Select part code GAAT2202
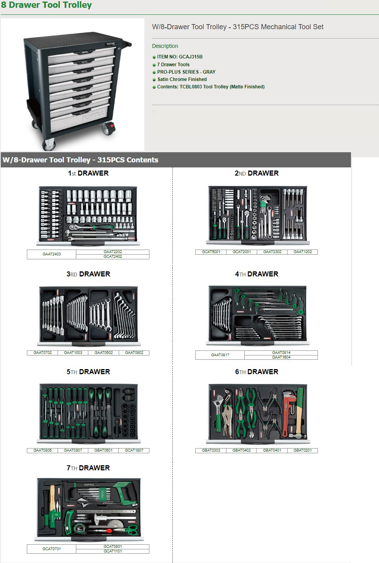 pyautogui.click(x=113, y=252)
